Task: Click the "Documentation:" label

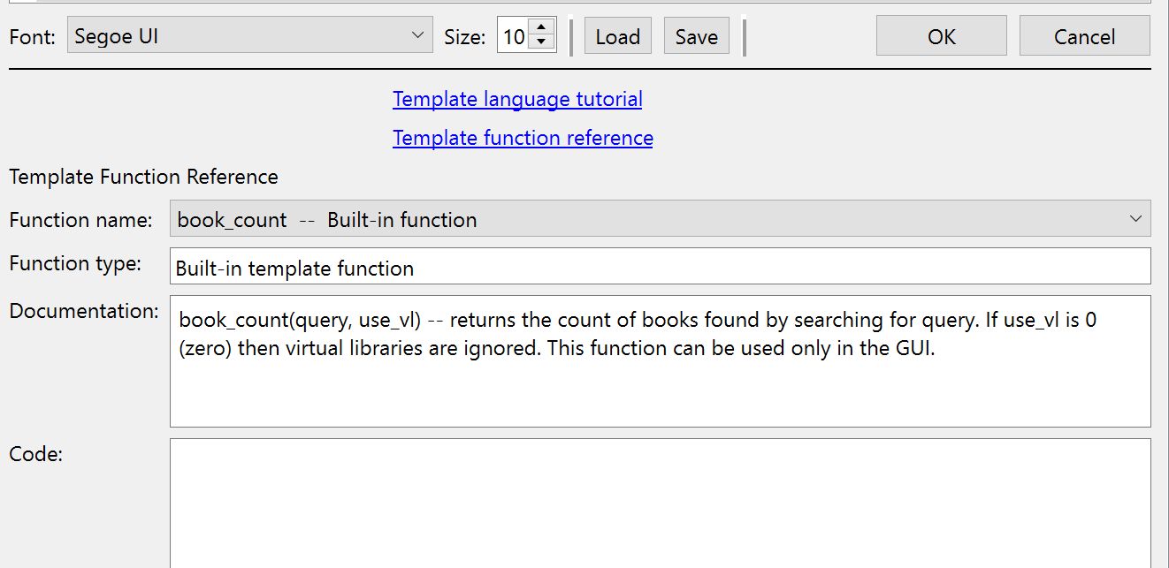Action: (84, 311)
